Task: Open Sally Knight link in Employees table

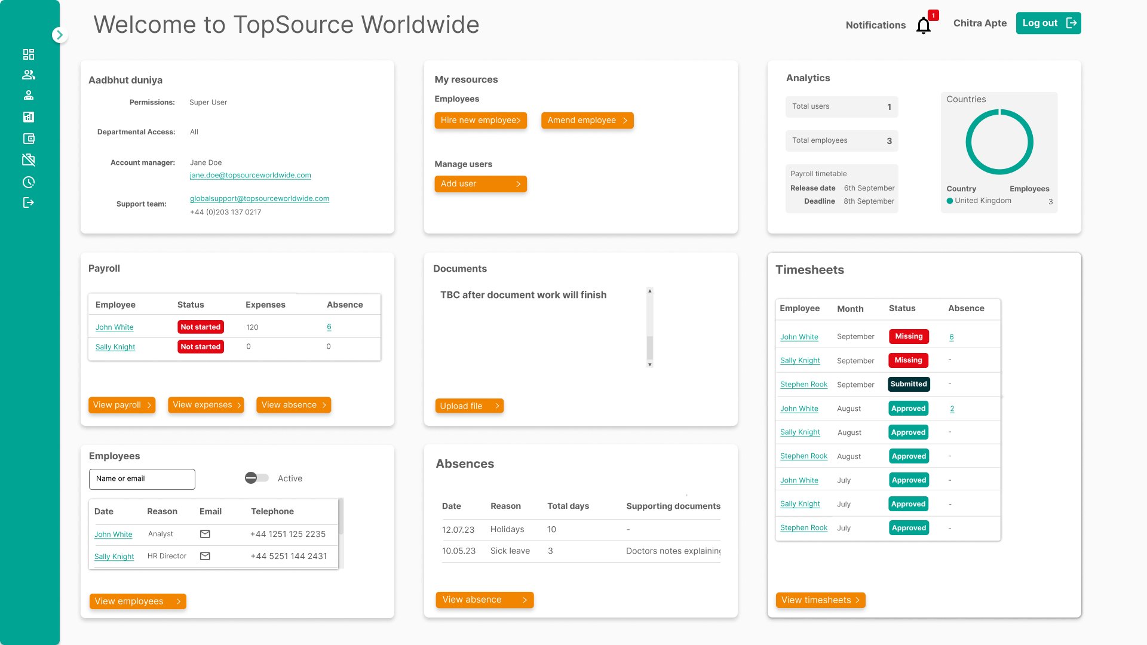Action: click(x=114, y=557)
